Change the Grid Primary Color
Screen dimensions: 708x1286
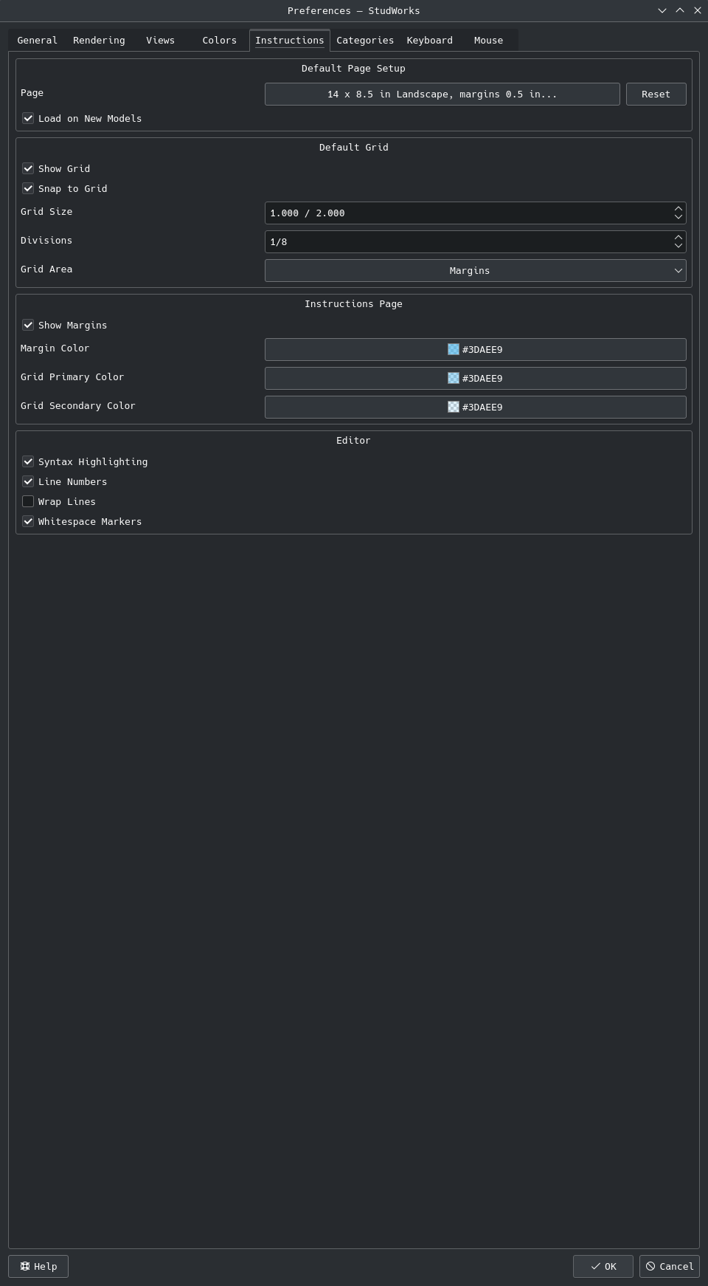pyautogui.click(x=475, y=378)
